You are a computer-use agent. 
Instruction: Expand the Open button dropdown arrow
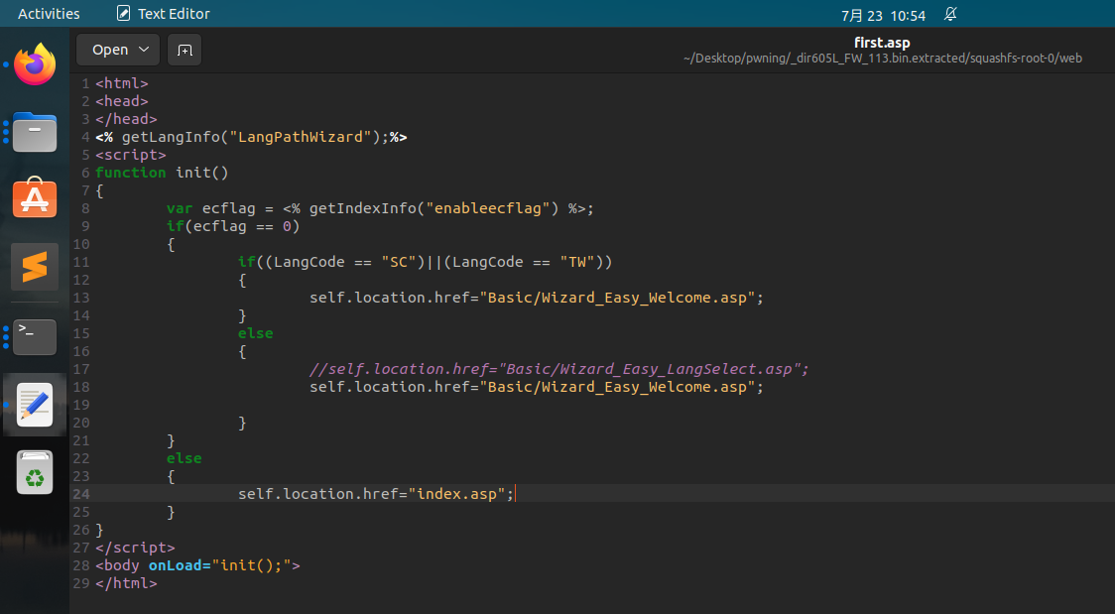coord(145,50)
